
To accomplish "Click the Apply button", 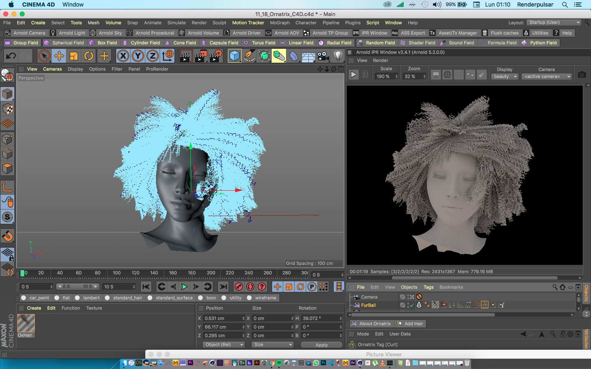I will coord(321,345).
